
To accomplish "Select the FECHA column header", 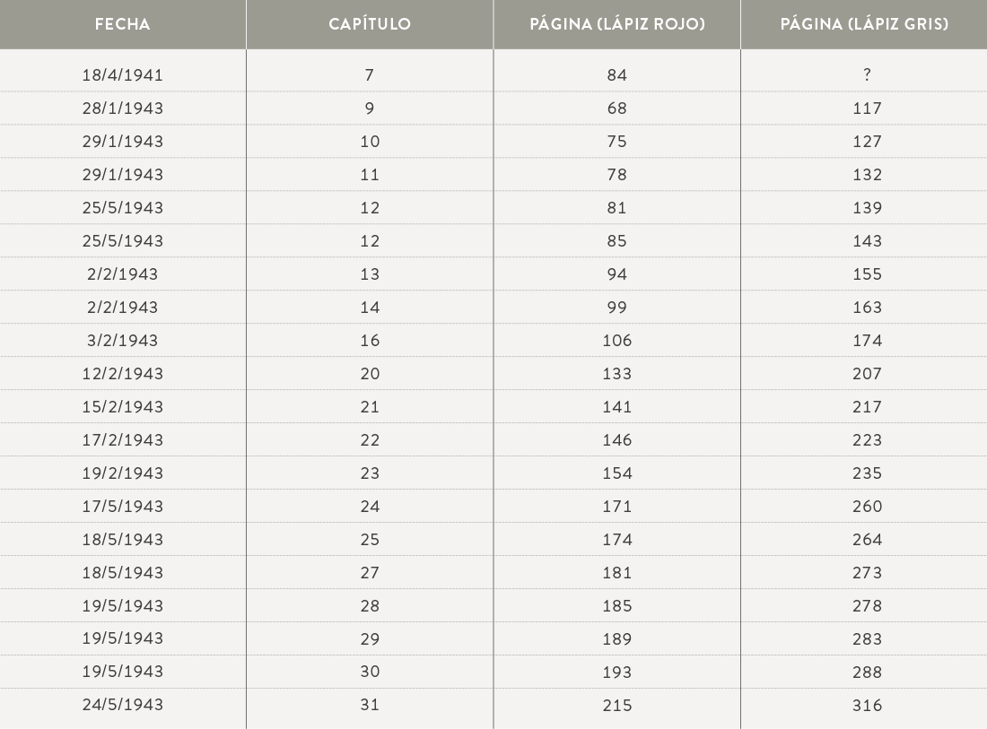I will coord(123,24).
